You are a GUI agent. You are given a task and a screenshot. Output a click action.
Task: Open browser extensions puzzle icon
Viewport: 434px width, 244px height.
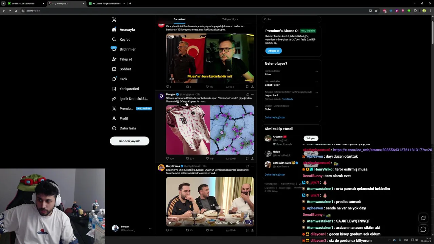(415, 11)
